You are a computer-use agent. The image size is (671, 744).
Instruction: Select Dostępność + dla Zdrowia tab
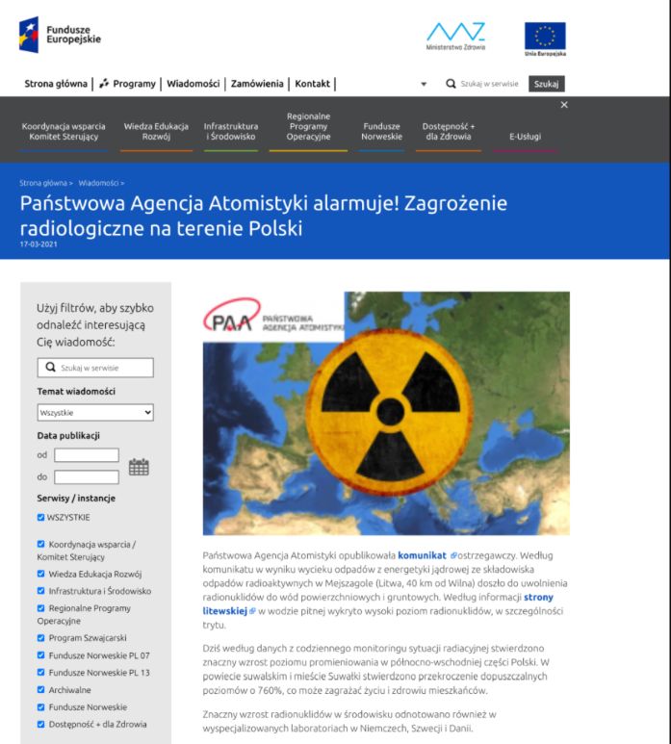coord(449,132)
